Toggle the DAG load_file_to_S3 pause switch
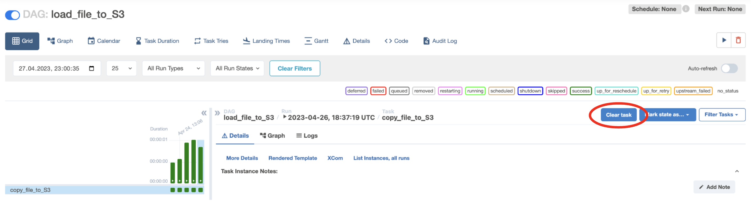Image resolution: width=752 pixels, height=205 pixels. pos(13,15)
